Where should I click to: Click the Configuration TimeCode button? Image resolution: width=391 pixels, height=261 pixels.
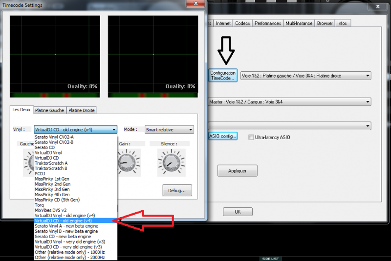click(x=223, y=76)
